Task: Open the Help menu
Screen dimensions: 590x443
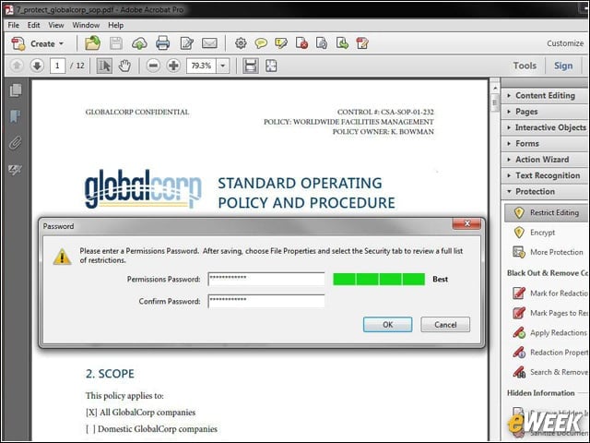Action: (116, 25)
